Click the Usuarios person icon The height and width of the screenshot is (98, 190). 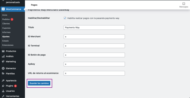click(x=3, y=91)
